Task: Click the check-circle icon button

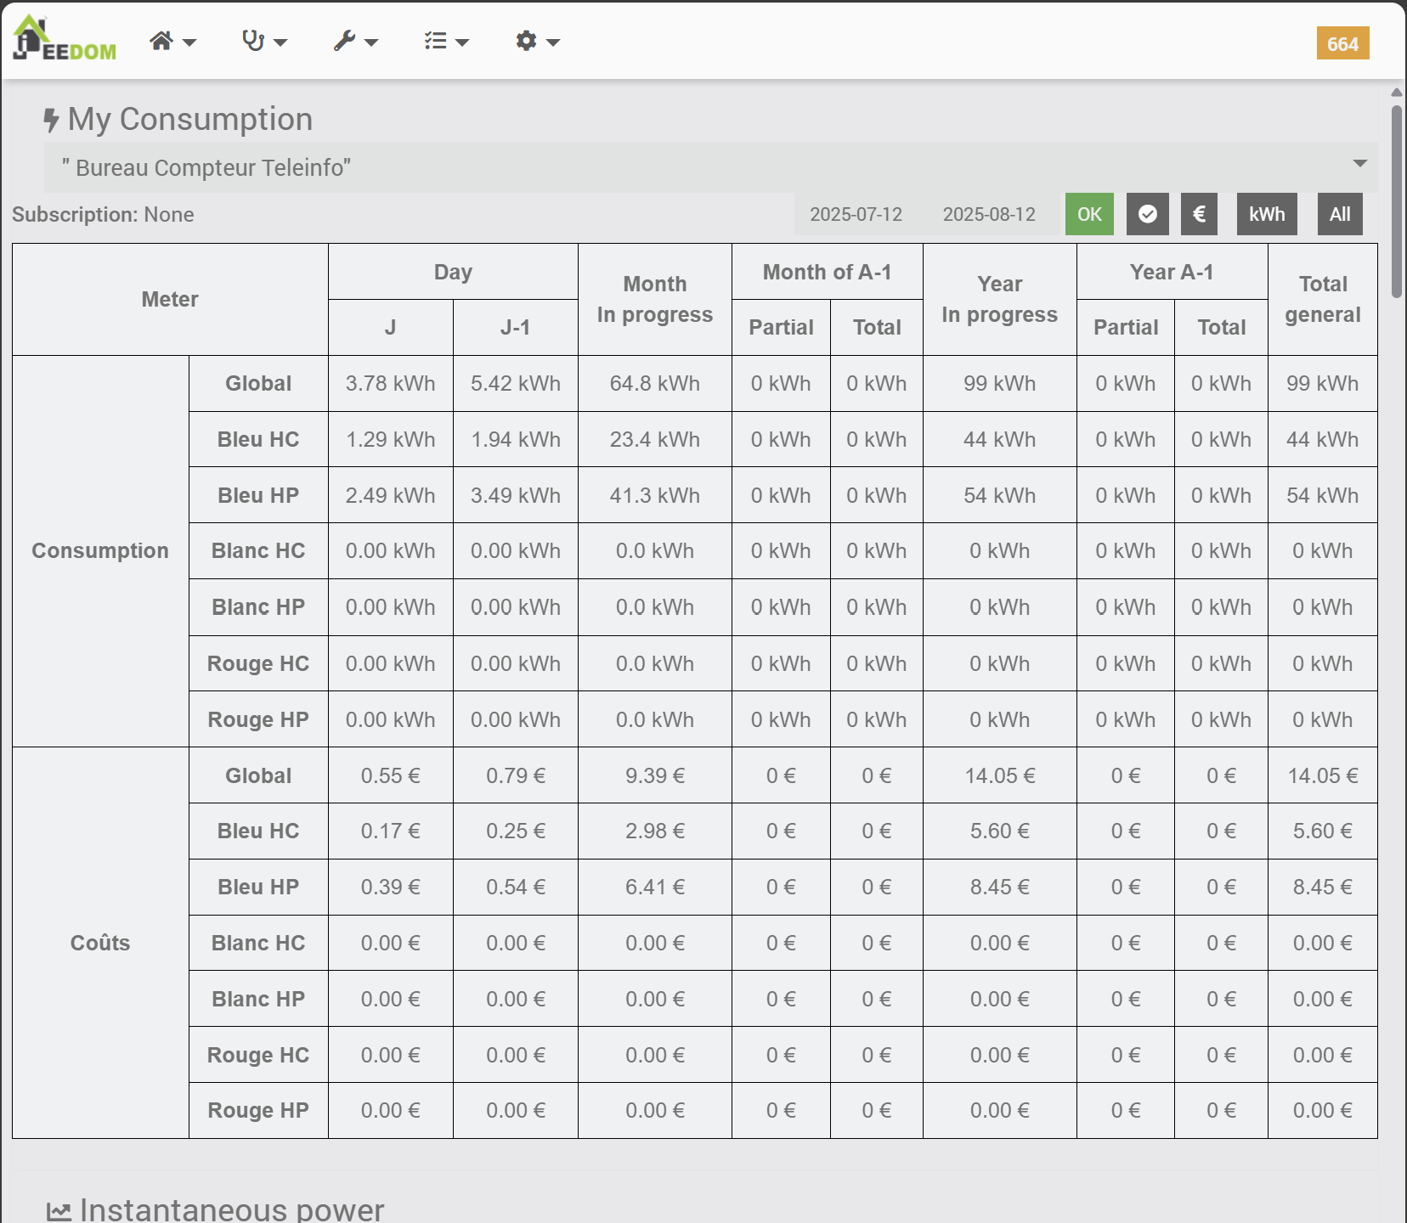Action: pos(1147,214)
